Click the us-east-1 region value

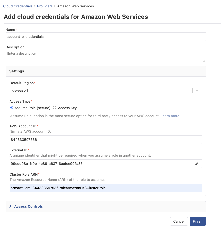[20, 90]
